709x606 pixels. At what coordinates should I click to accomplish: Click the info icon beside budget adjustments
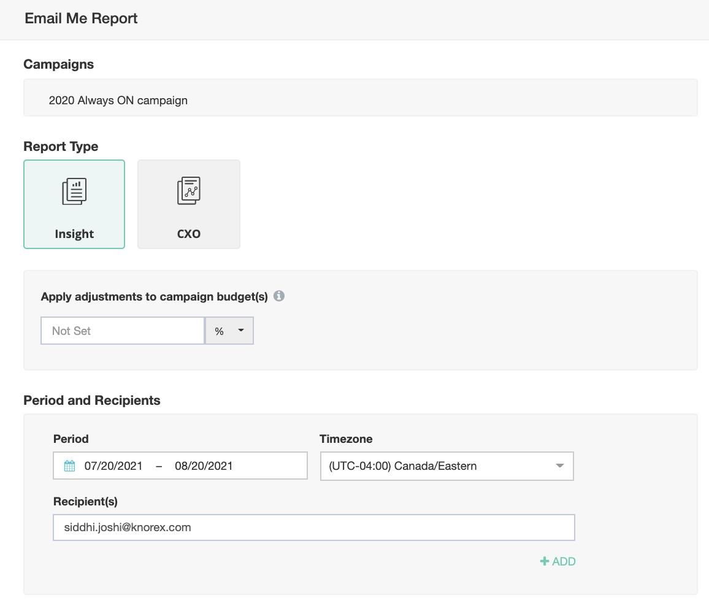279,296
